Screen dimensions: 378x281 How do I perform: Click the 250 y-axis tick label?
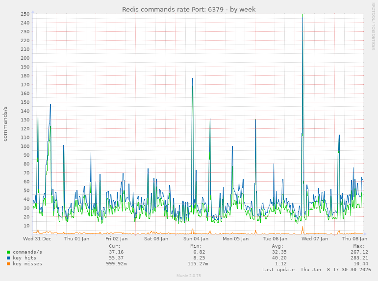tap(25, 14)
